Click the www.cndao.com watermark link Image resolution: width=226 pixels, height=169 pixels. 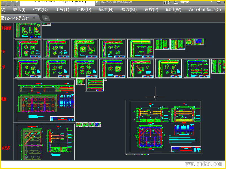[203, 164]
